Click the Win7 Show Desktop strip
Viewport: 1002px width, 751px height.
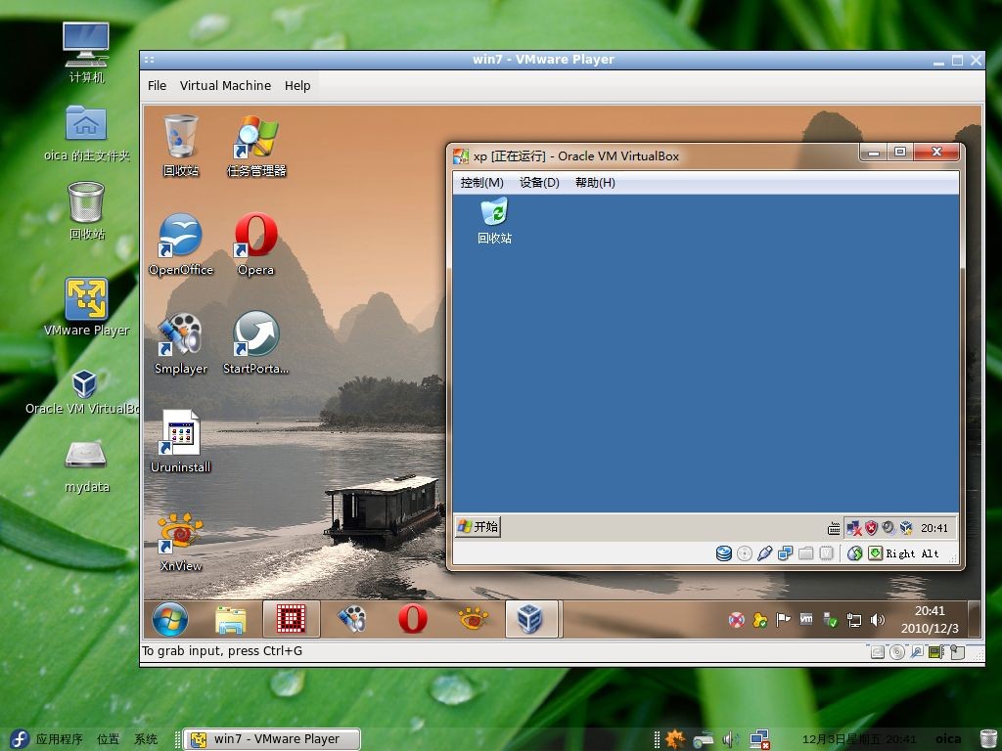click(975, 619)
